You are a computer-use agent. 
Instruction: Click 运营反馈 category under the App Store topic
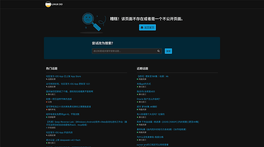[x=51, y=79]
